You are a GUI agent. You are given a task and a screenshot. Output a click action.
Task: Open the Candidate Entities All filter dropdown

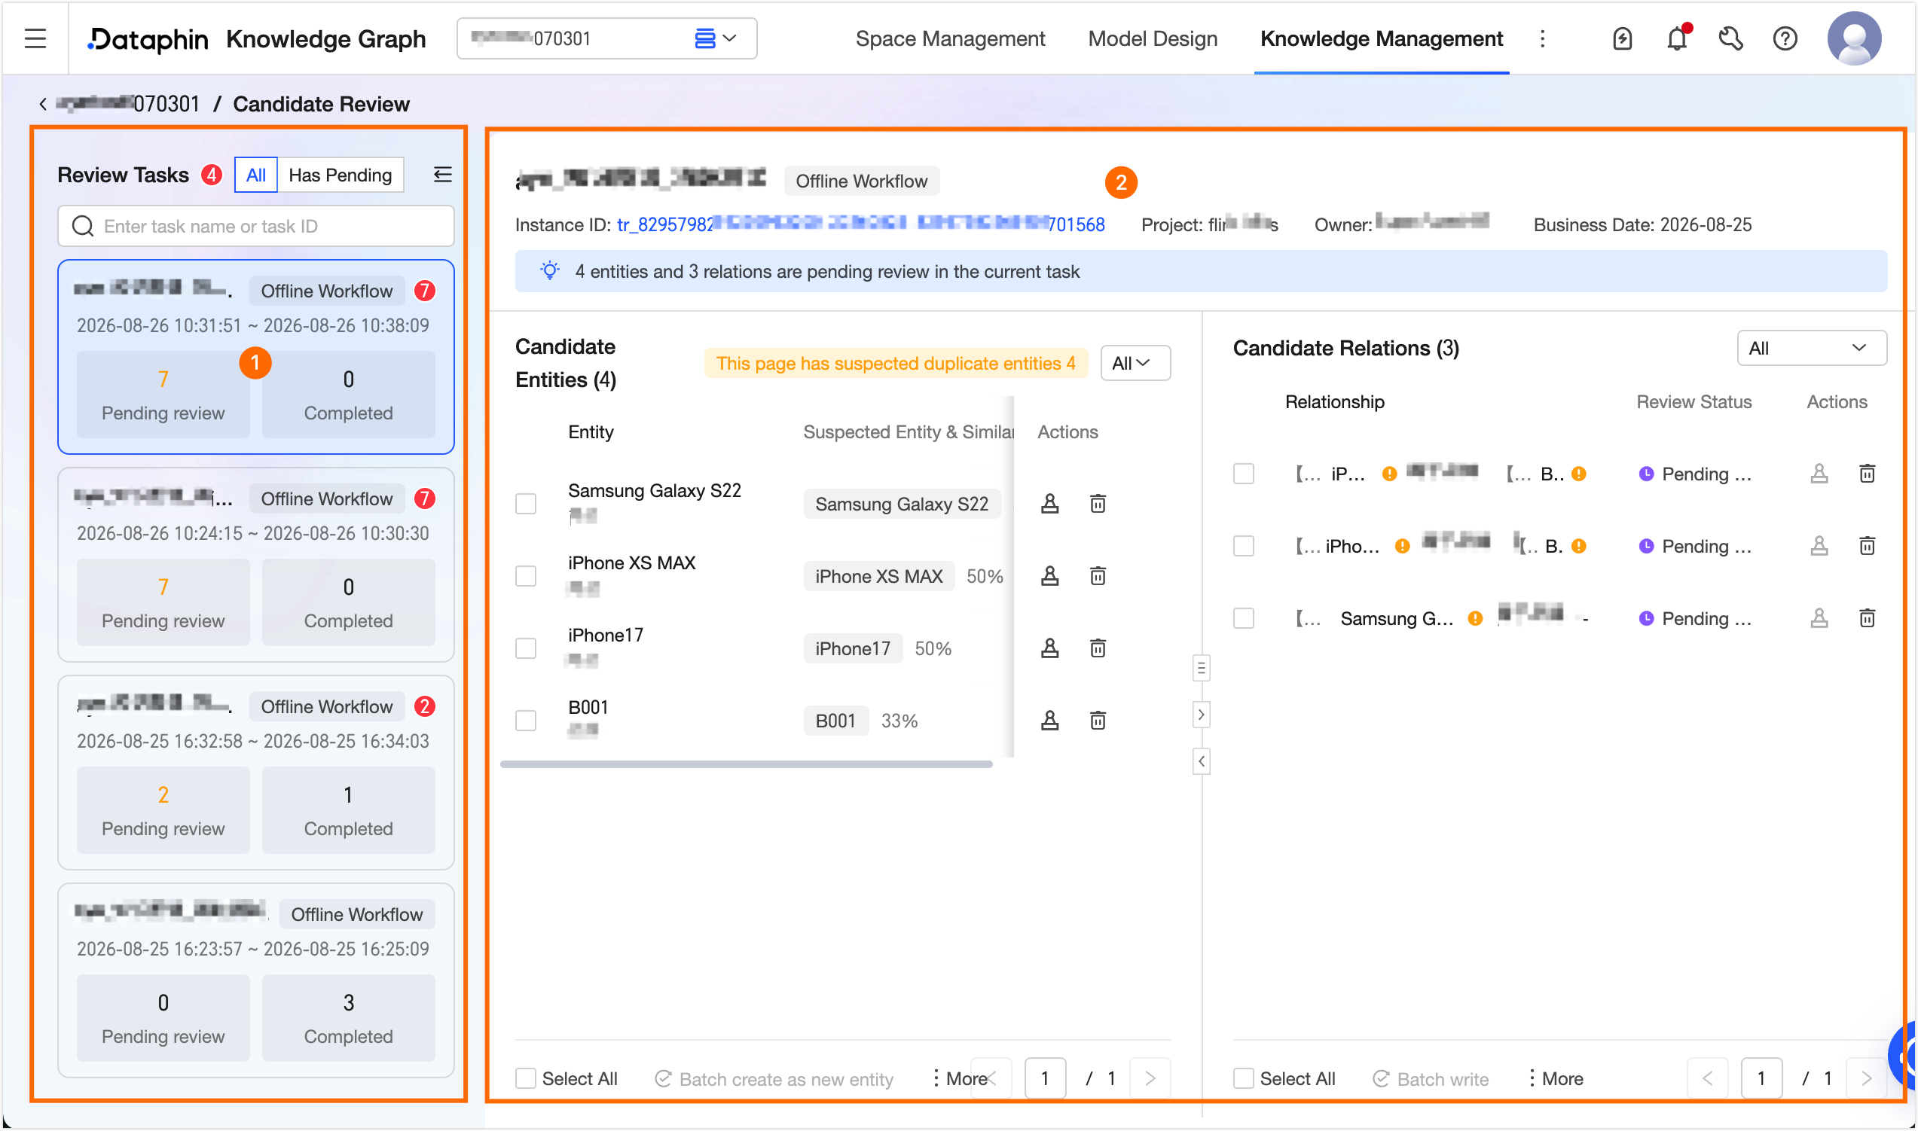[x=1135, y=364]
